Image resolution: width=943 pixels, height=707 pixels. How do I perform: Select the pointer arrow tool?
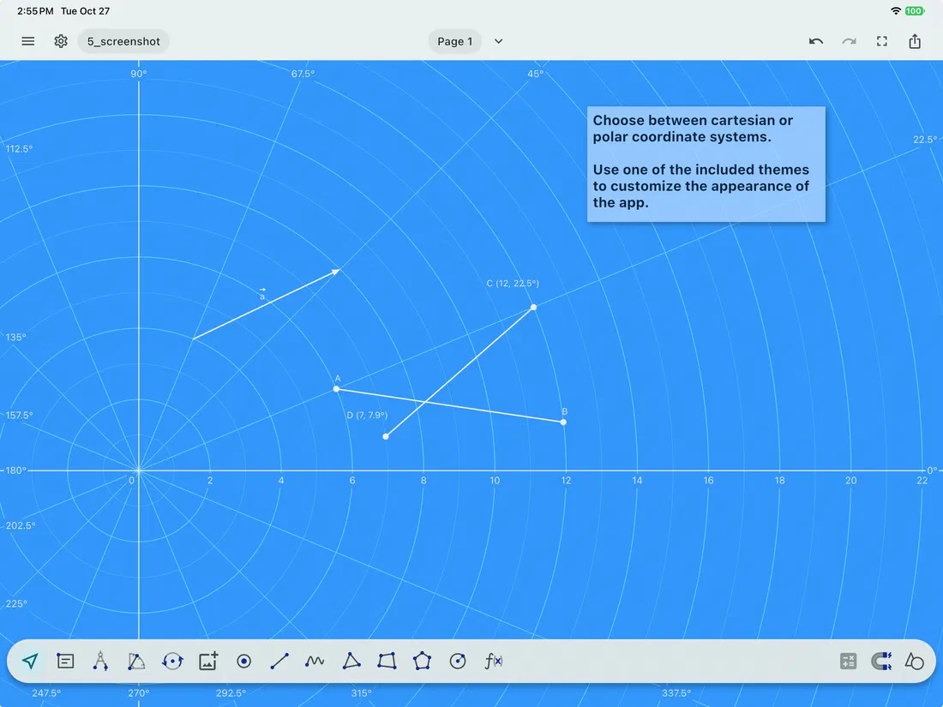pyautogui.click(x=30, y=662)
